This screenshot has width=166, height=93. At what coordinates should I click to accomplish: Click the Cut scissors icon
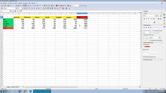(28, 6)
